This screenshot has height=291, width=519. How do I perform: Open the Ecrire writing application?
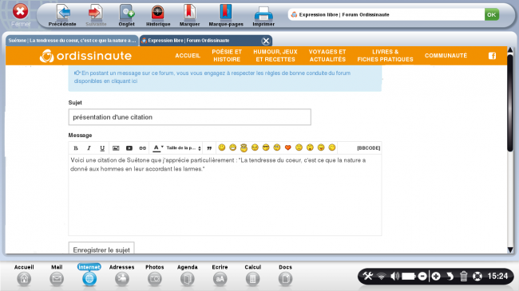[220, 275]
